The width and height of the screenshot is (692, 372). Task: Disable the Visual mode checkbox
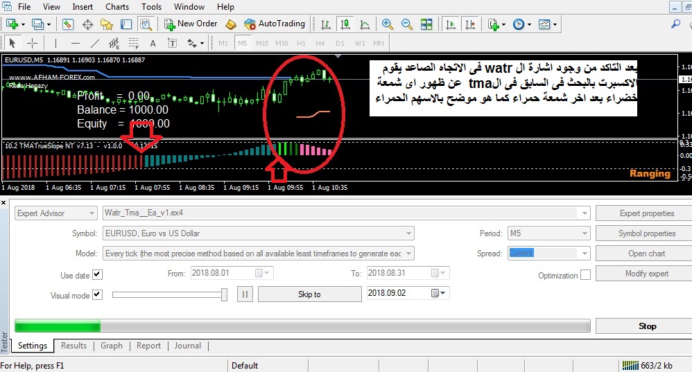[97, 294]
